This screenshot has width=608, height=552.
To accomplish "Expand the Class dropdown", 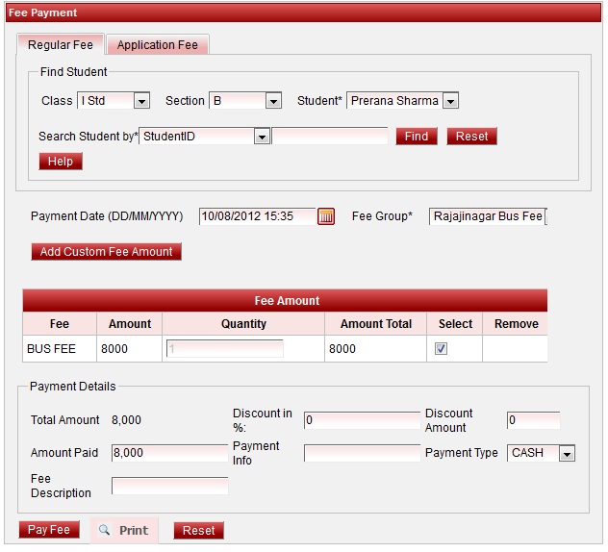I will coord(141,101).
